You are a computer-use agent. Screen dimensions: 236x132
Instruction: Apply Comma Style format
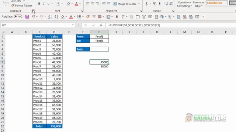160,4
